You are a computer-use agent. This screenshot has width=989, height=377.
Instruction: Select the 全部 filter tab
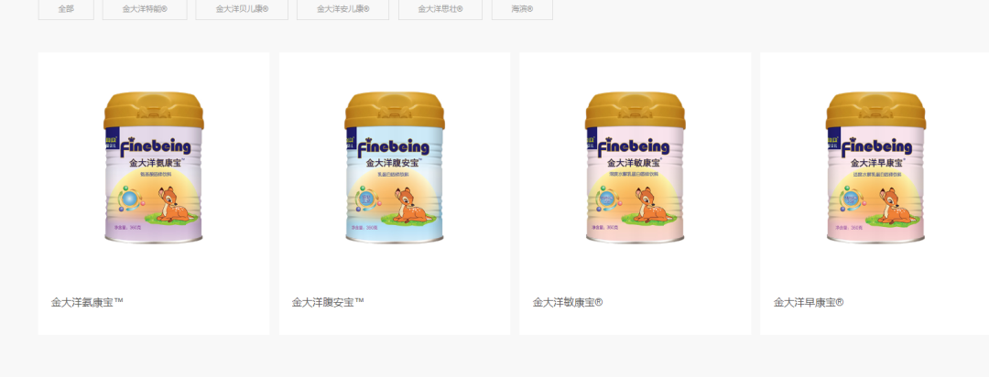[66, 9]
